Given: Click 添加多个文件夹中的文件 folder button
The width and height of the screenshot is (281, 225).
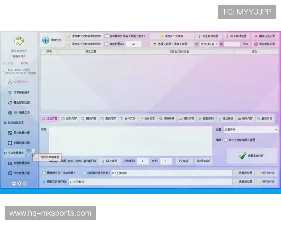Looking at the screenshot, I should [x=84, y=44].
